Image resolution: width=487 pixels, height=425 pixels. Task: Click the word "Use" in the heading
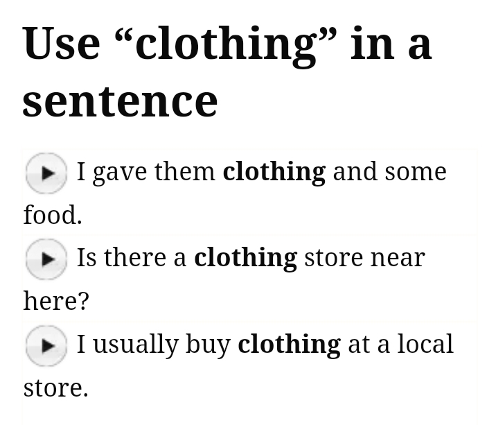(x=61, y=43)
